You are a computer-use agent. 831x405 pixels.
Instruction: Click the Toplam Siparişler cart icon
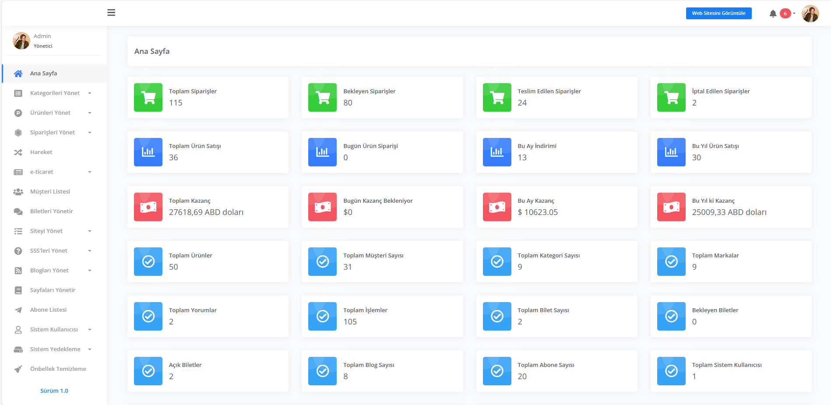[148, 98]
